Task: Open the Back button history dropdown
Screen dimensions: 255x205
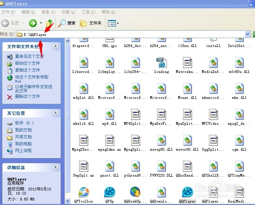Action: click(23, 23)
